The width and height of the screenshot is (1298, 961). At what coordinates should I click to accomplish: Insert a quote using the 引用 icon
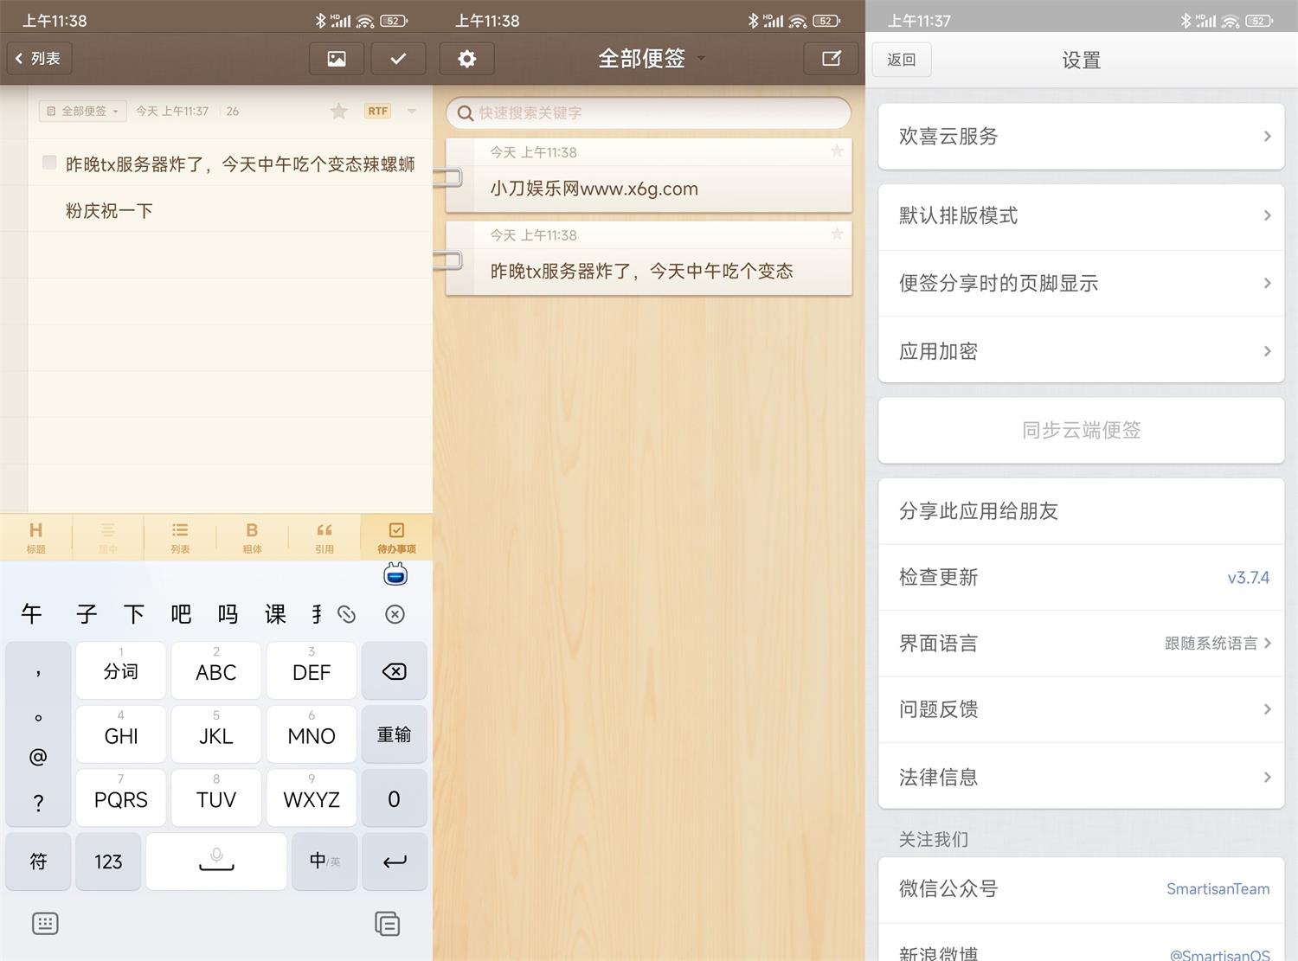[x=324, y=536]
